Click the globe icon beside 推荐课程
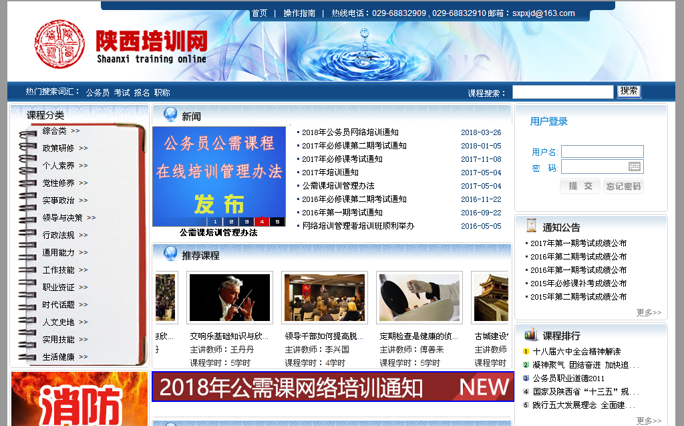 [x=170, y=254]
